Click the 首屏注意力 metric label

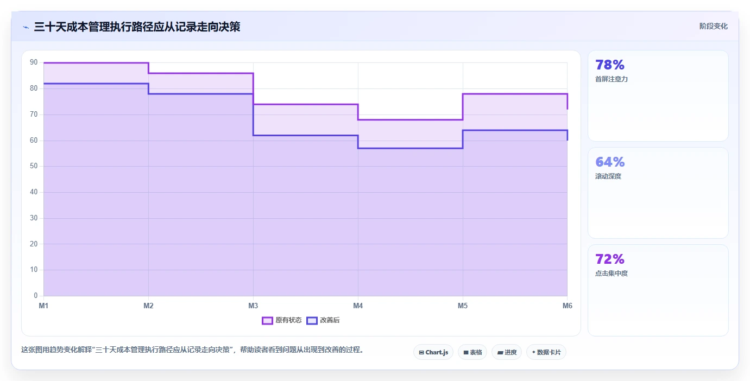click(x=612, y=79)
